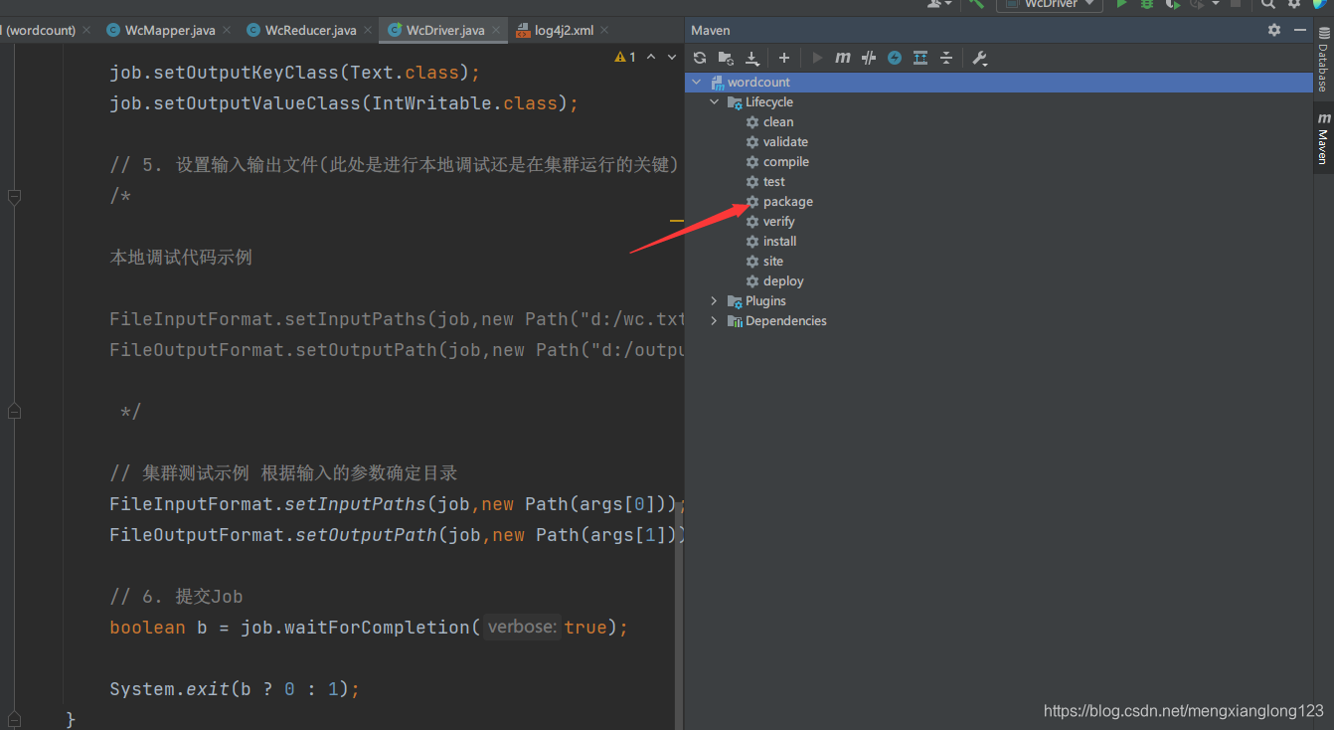
Task: Collapse the wordcount project node
Action: [x=696, y=83]
